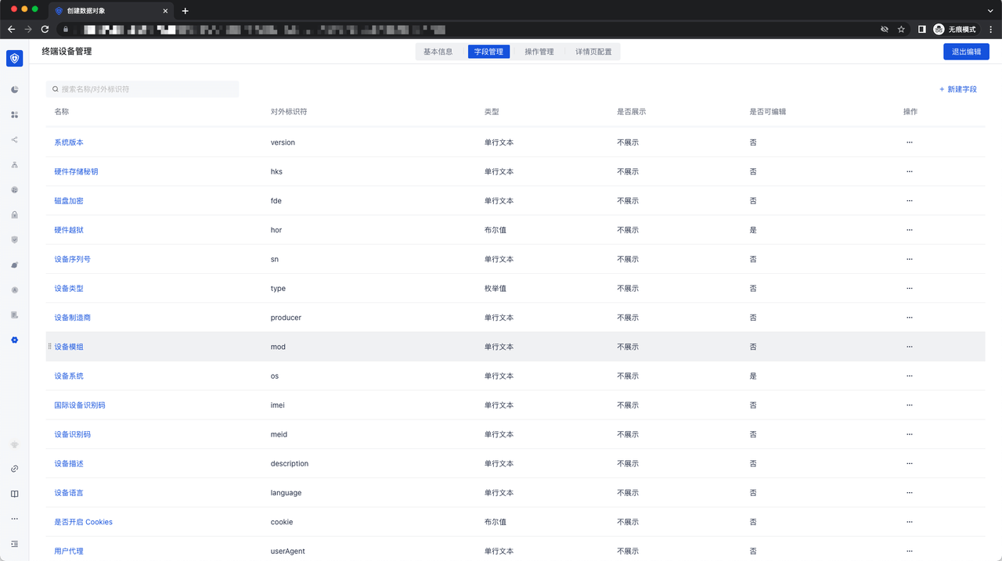Click the shield logo in the sidebar

coord(14,58)
